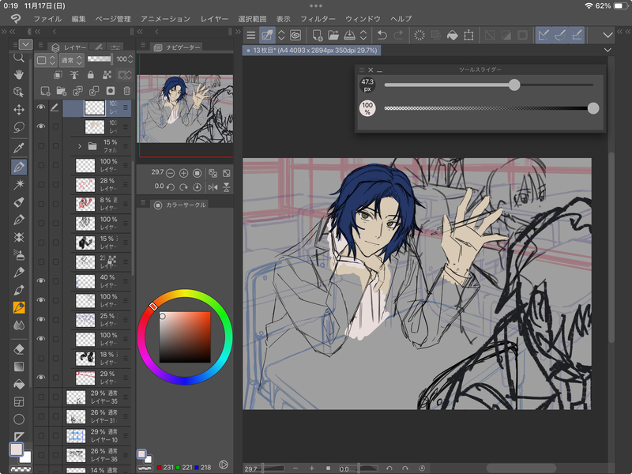
Task: Click New layer folder icon
Action: 62,91
